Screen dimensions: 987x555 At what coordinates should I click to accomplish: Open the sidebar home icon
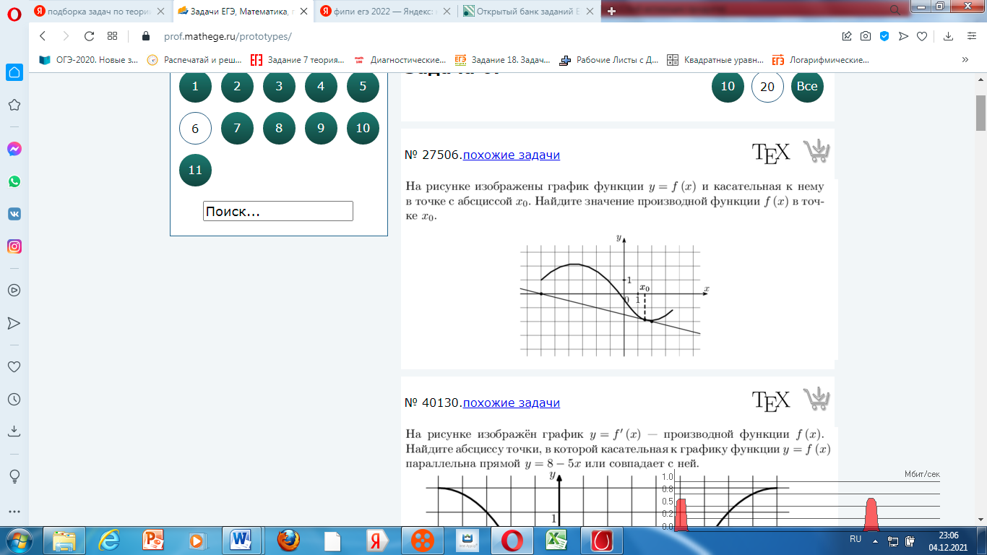point(14,72)
